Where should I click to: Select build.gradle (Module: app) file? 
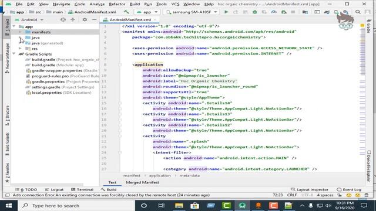(x=58, y=65)
